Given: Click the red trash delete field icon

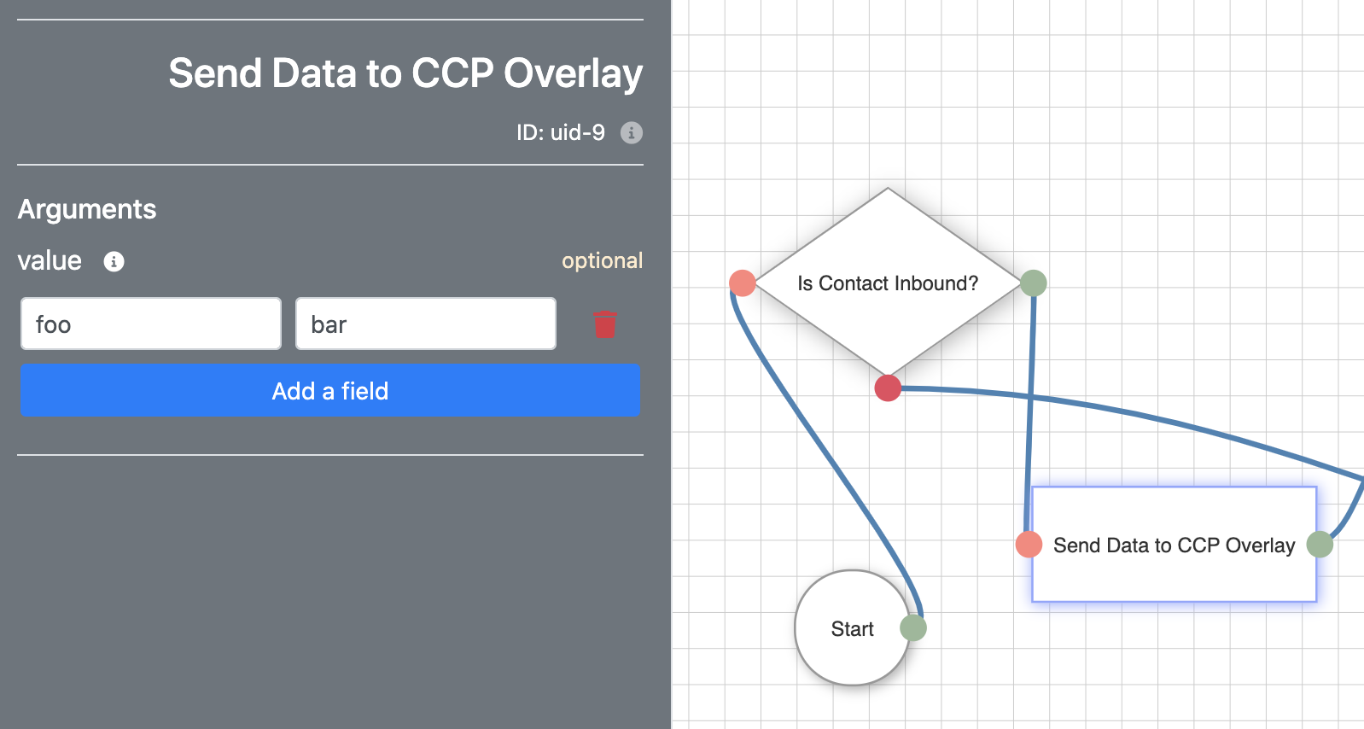Looking at the screenshot, I should click(605, 324).
